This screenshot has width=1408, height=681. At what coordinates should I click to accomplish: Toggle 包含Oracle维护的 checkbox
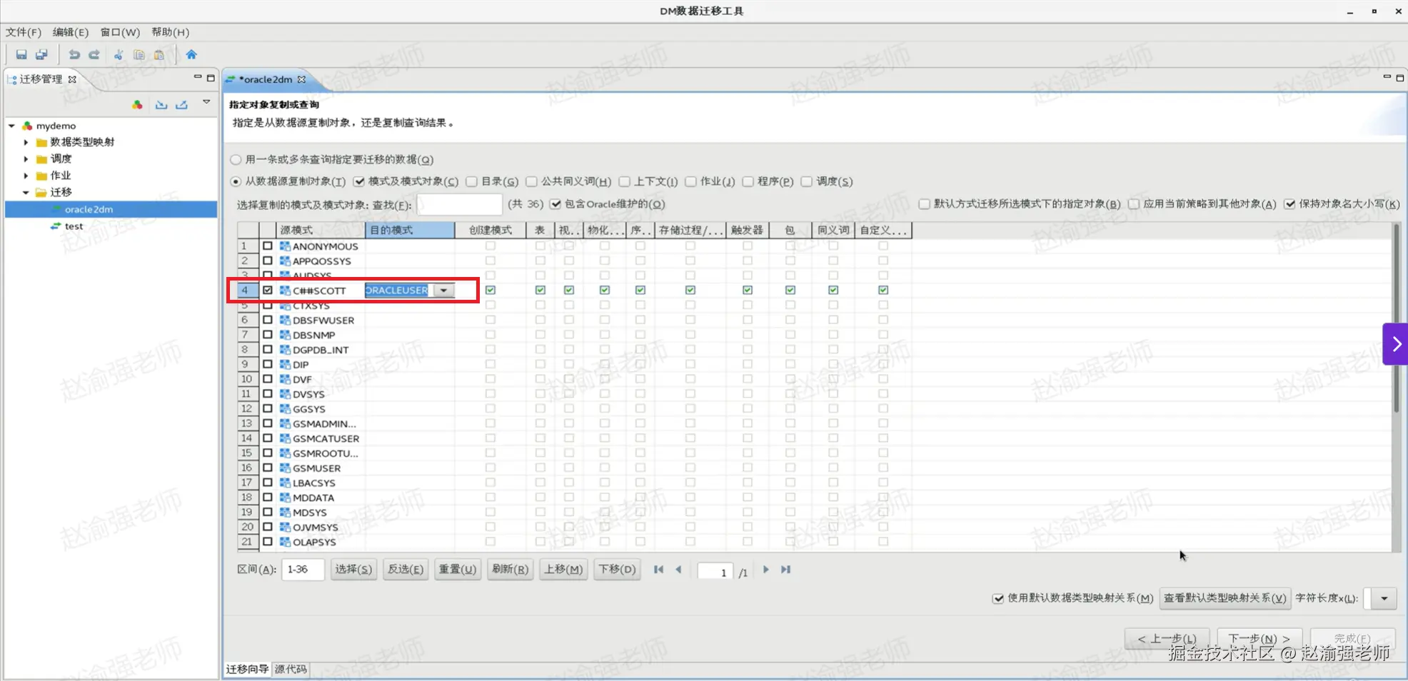(x=555, y=204)
